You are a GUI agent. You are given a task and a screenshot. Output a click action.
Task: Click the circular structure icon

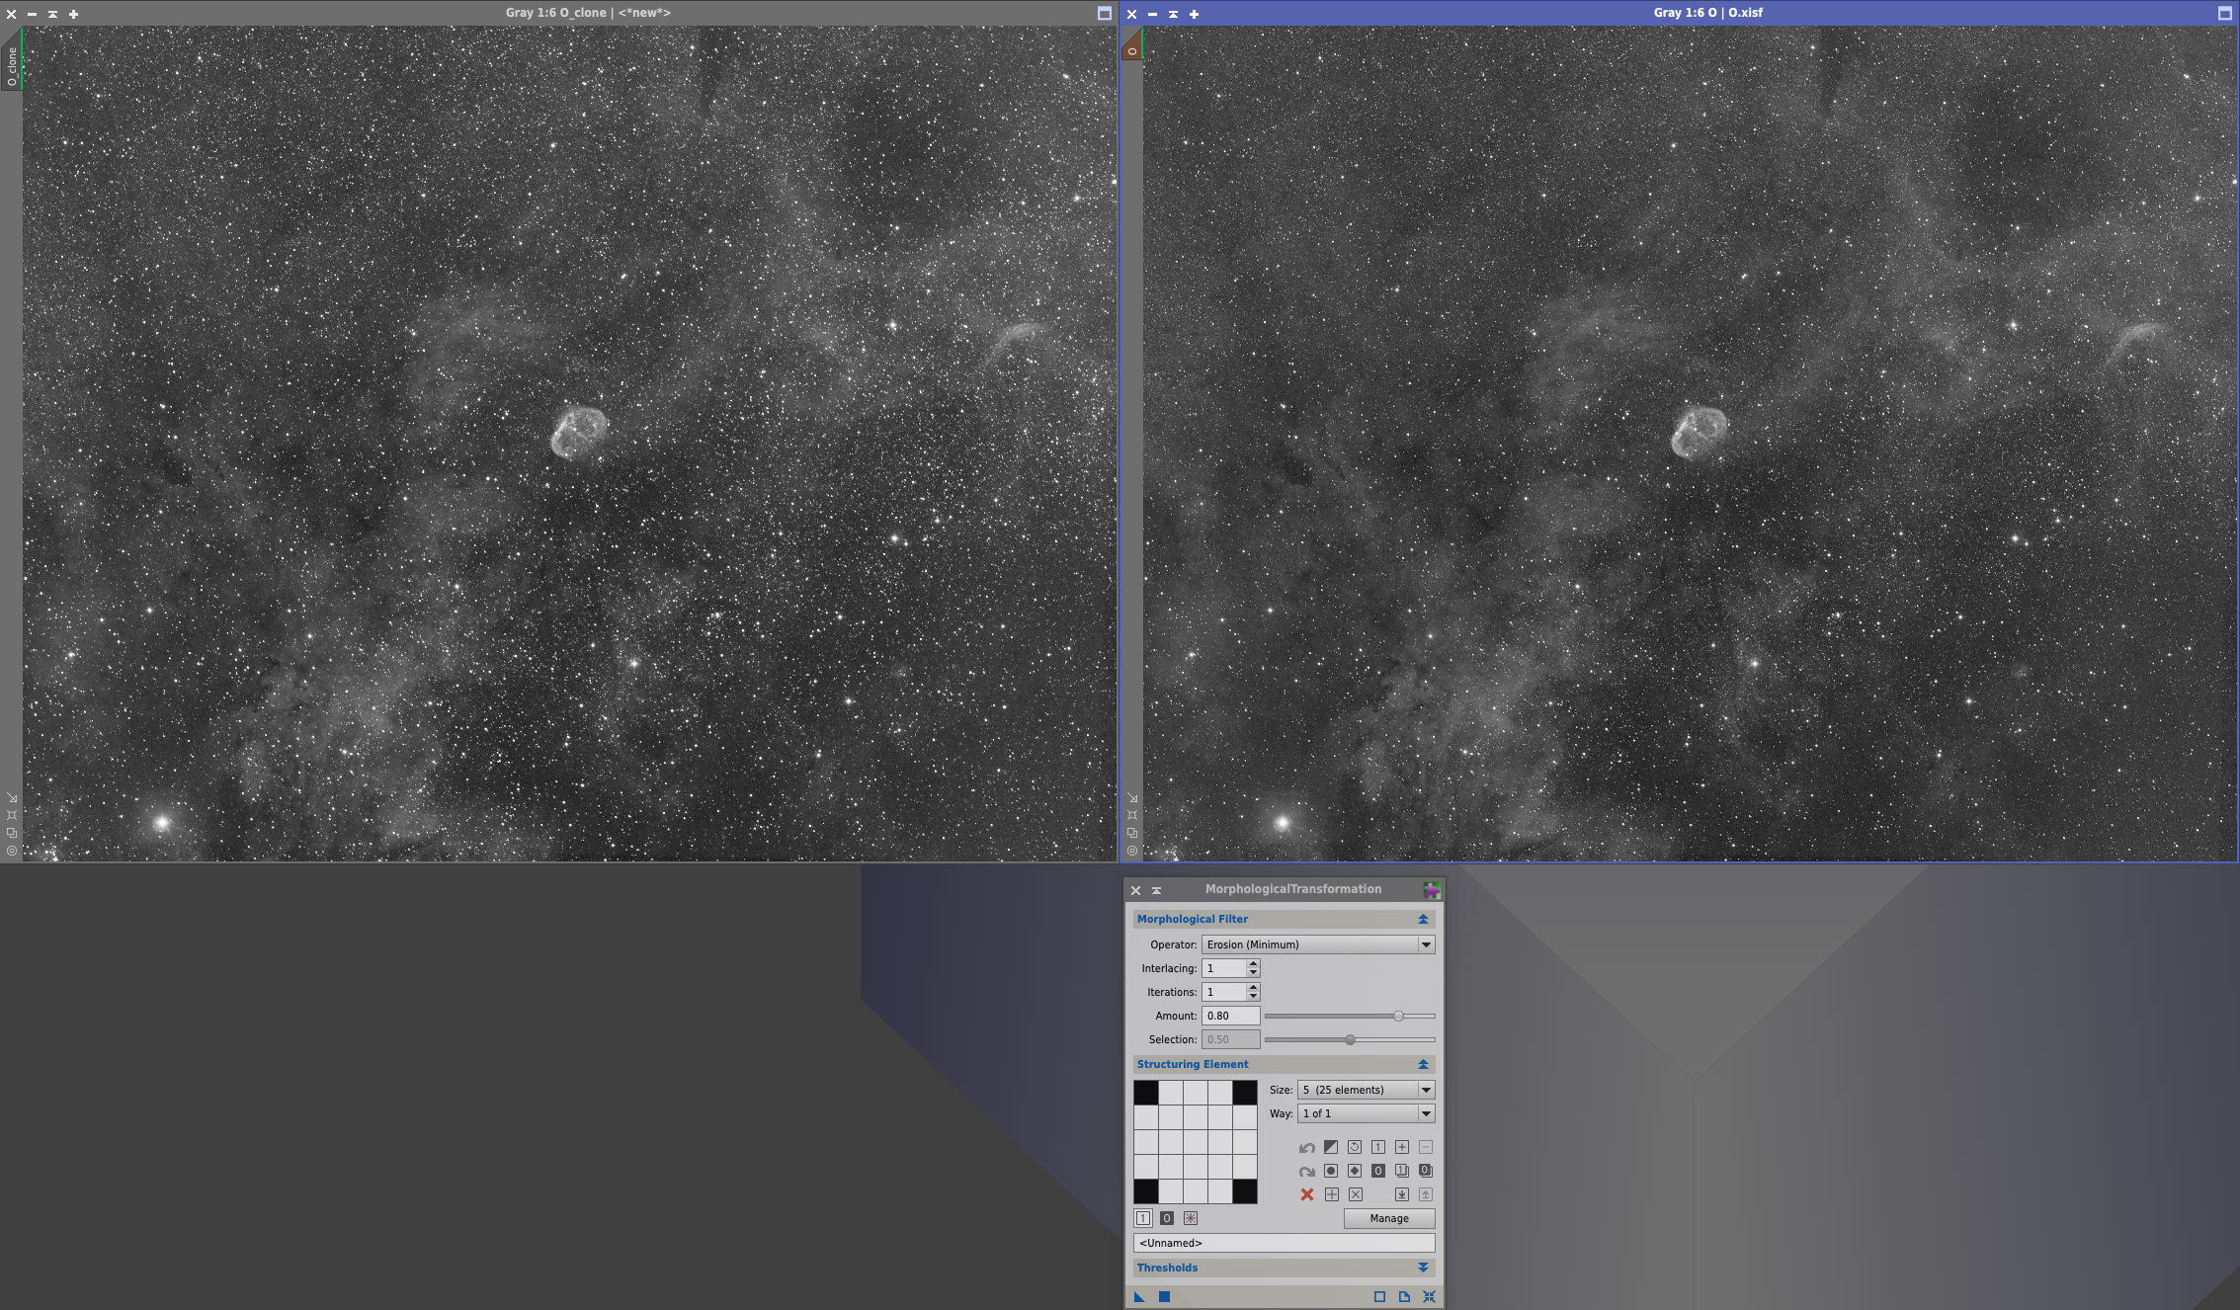1331,1171
